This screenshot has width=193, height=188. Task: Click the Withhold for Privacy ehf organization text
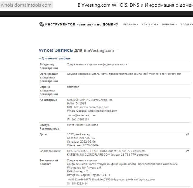(165, 74)
